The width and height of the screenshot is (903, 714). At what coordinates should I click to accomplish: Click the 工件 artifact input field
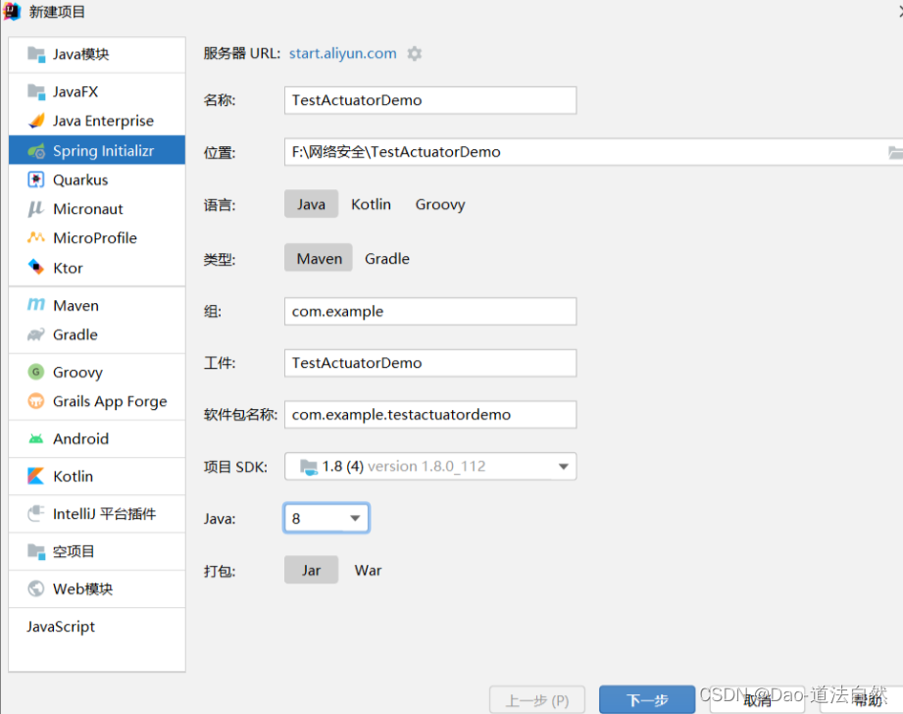pos(430,363)
